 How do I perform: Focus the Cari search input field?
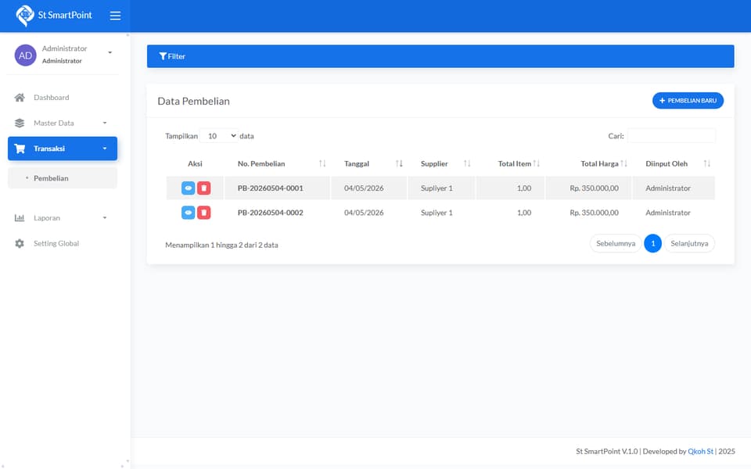671,136
